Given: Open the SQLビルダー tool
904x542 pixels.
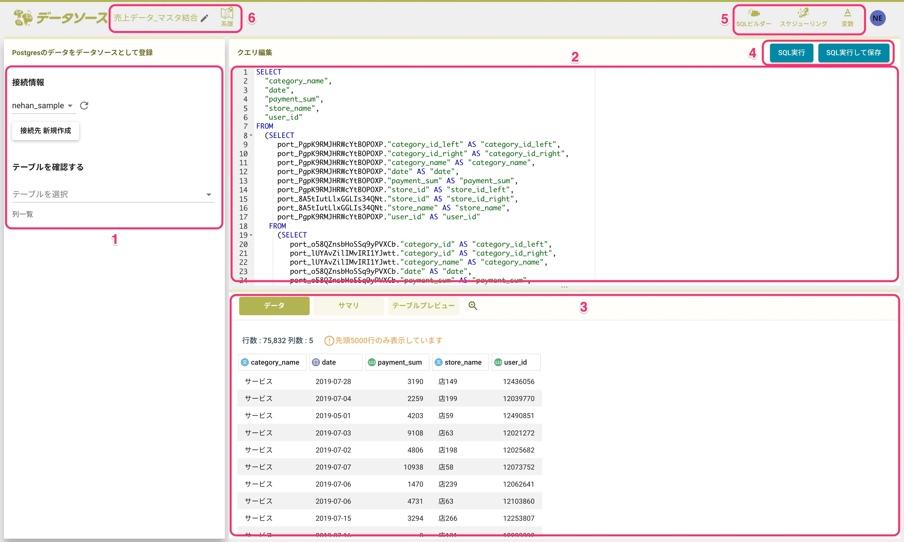Looking at the screenshot, I should tap(754, 18).
